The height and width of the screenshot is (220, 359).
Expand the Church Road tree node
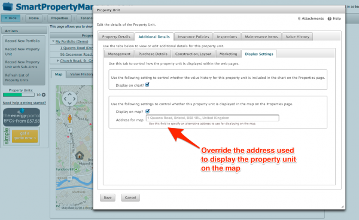pos(58,60)
